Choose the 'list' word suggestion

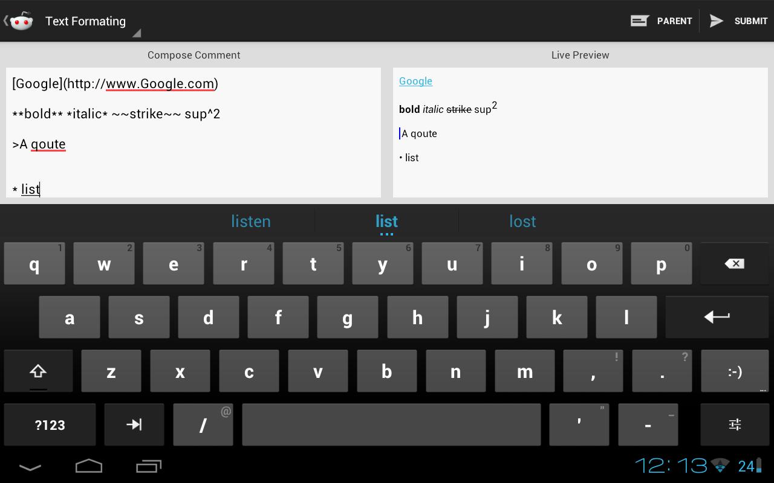click(x=386, y=221)
